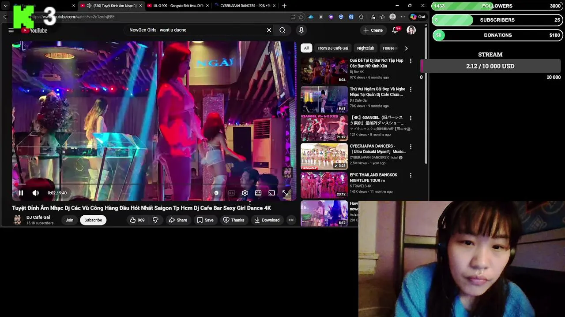Open the YouTube guide hamburger menu
The image size is (565, 317).
pyautogui.click(x=11, y=30)
